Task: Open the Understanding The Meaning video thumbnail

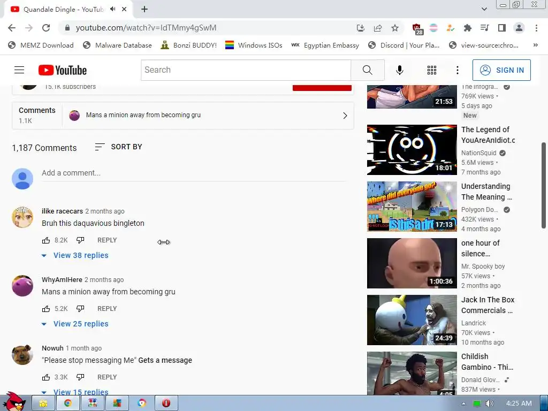Action: coord(412,207)
